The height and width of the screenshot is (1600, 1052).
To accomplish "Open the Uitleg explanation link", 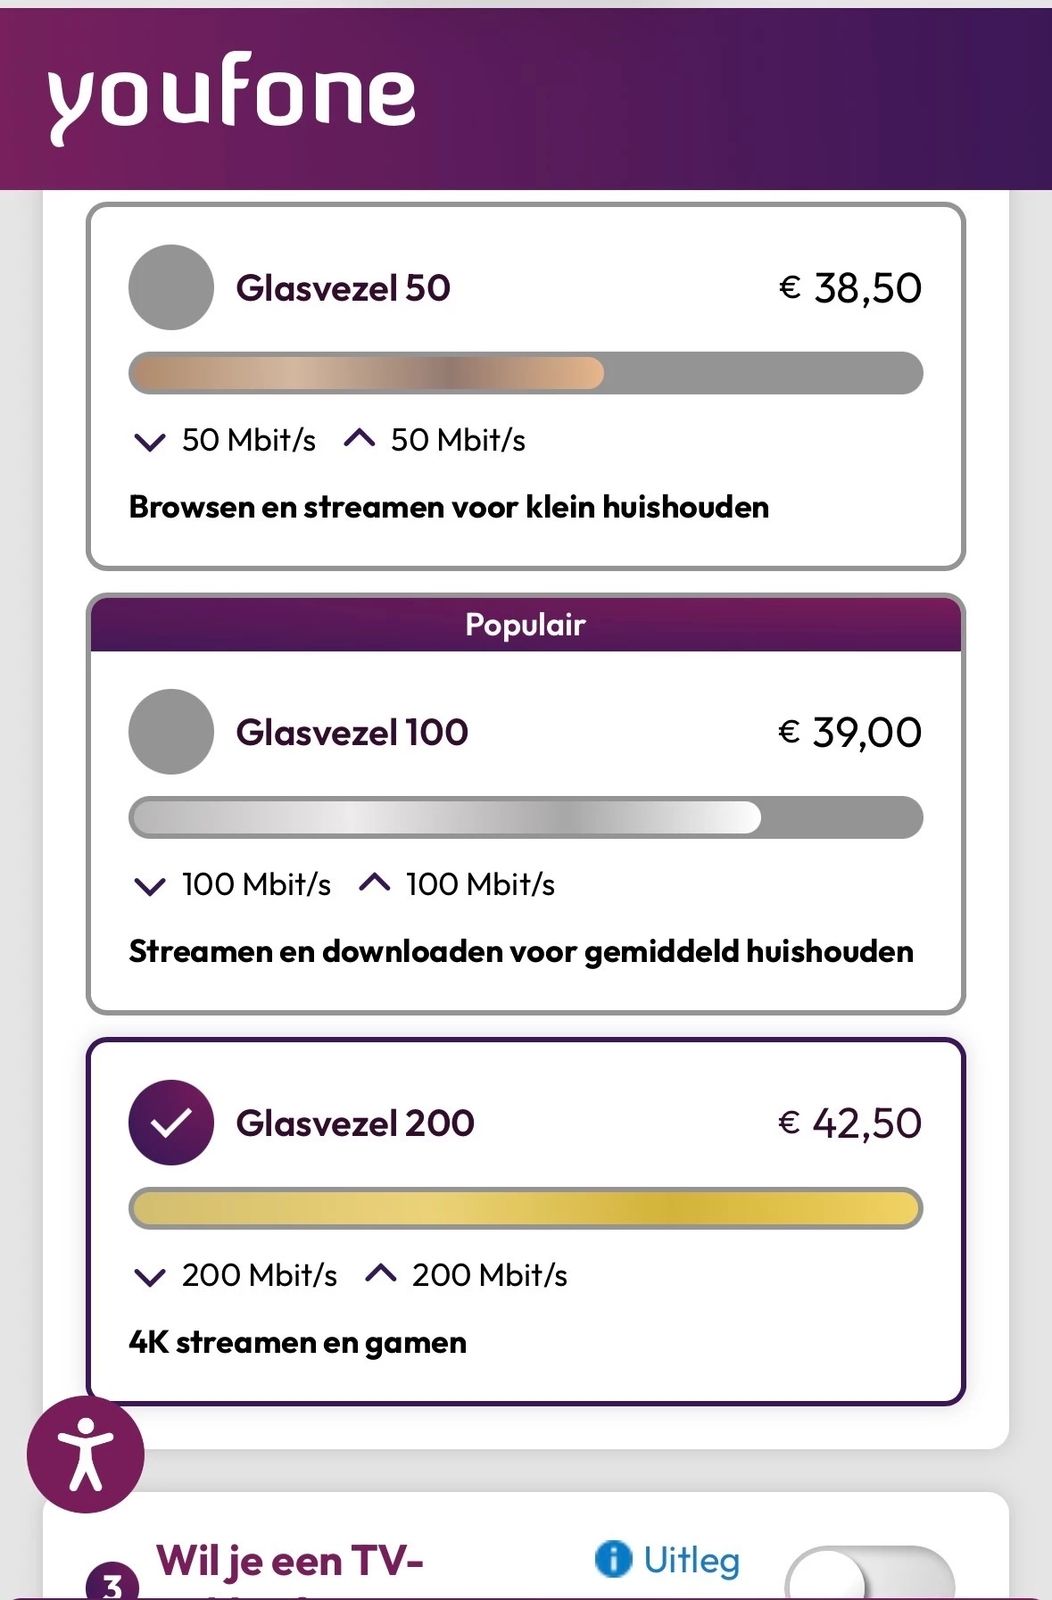I will pyautogui.click(x=692, y=1560).
